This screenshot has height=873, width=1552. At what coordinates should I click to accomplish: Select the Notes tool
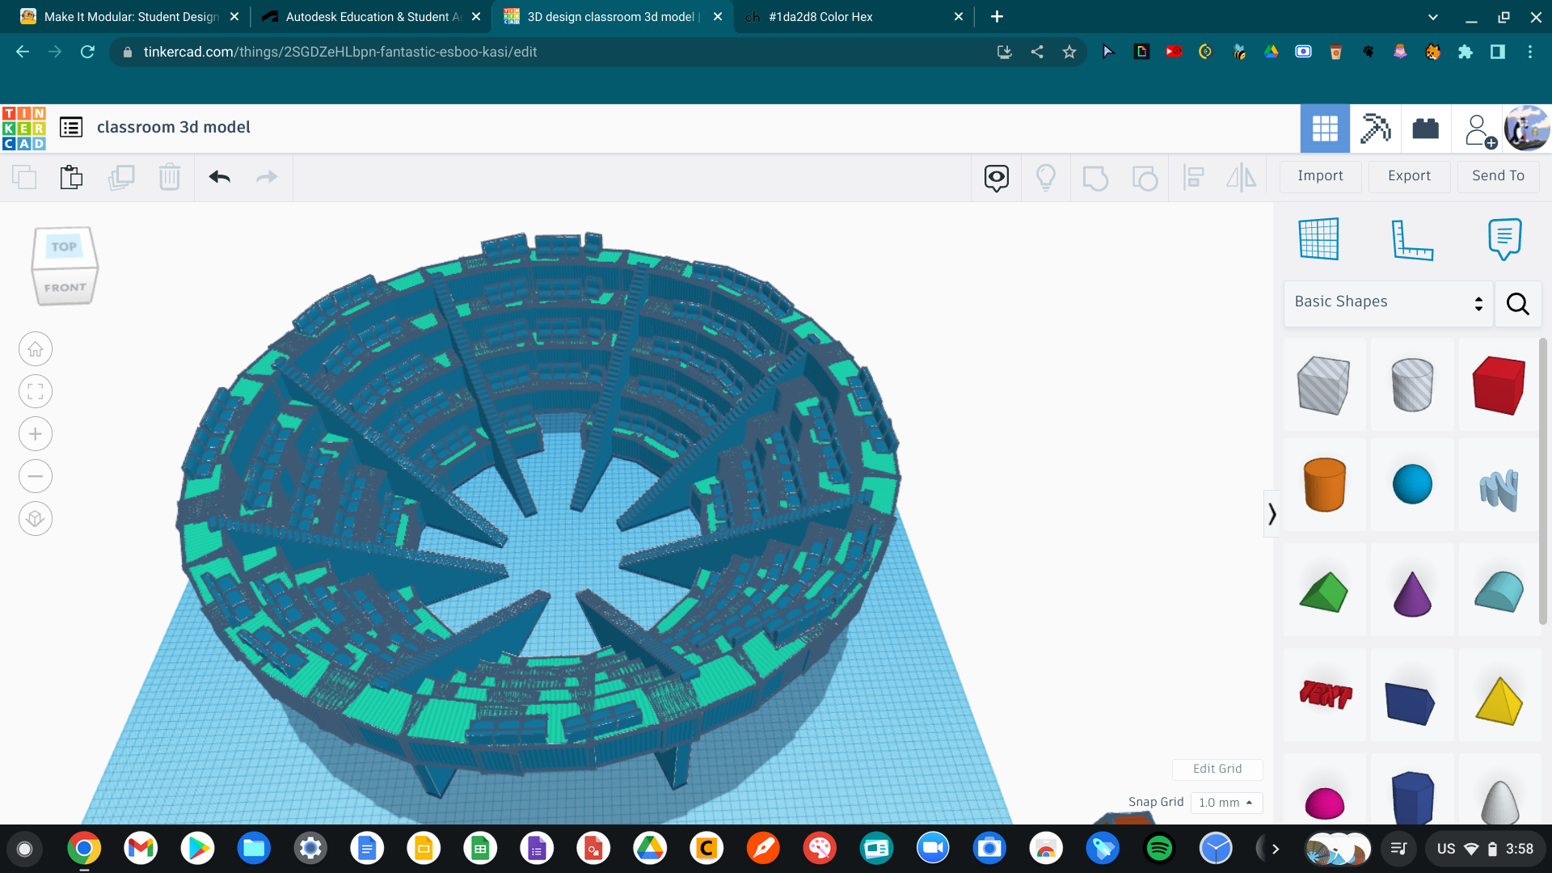(x=1503, y=239)
